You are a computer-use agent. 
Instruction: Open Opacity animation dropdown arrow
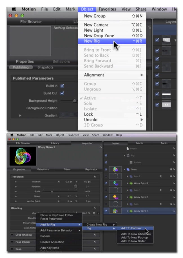pyautogui.click(x=99, y=213)
